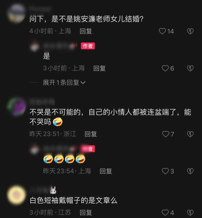Reply to the author's 3小时前 comment

coord(99,69)
